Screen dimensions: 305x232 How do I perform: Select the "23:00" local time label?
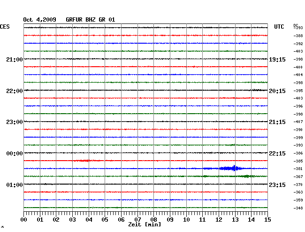click(15, 122)
